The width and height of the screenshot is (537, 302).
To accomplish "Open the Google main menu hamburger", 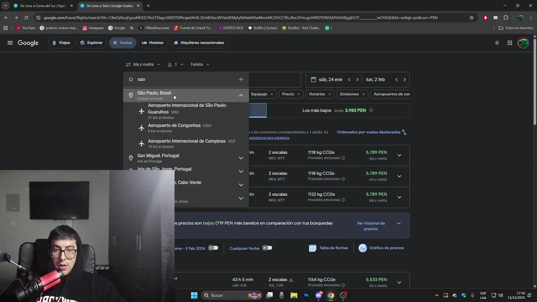I will click(10, 43).
